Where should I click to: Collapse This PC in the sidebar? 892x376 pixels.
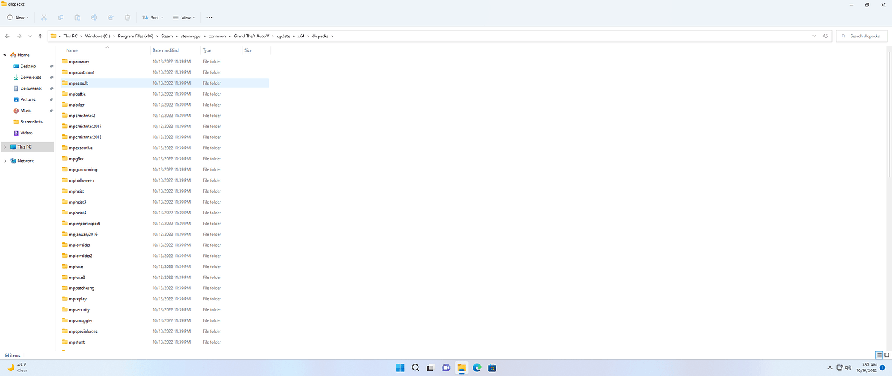[5, 147]
